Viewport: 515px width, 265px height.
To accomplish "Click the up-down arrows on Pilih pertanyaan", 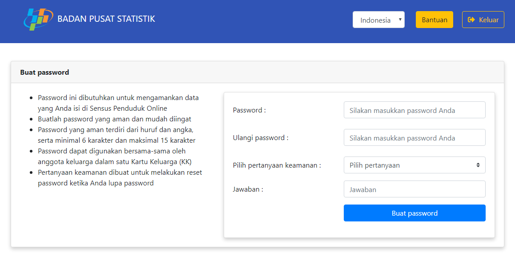I will coord(478,165).
